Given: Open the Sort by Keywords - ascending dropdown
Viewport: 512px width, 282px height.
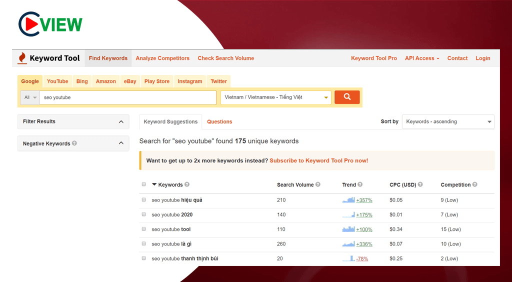Looking at the screenshot, I should 448,121.
